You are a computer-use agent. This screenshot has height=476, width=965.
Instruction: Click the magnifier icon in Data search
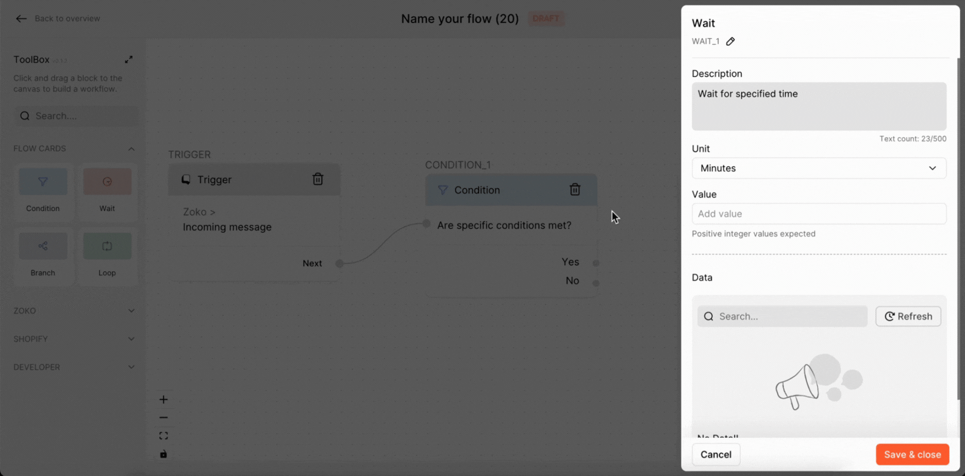tap(709, 316)
